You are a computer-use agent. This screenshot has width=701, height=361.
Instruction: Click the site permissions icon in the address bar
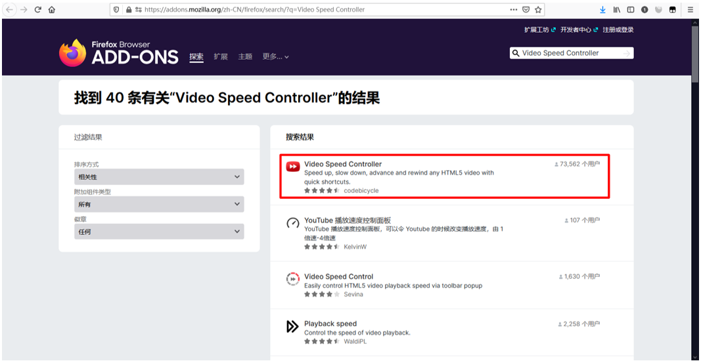(x=138, y=9)
